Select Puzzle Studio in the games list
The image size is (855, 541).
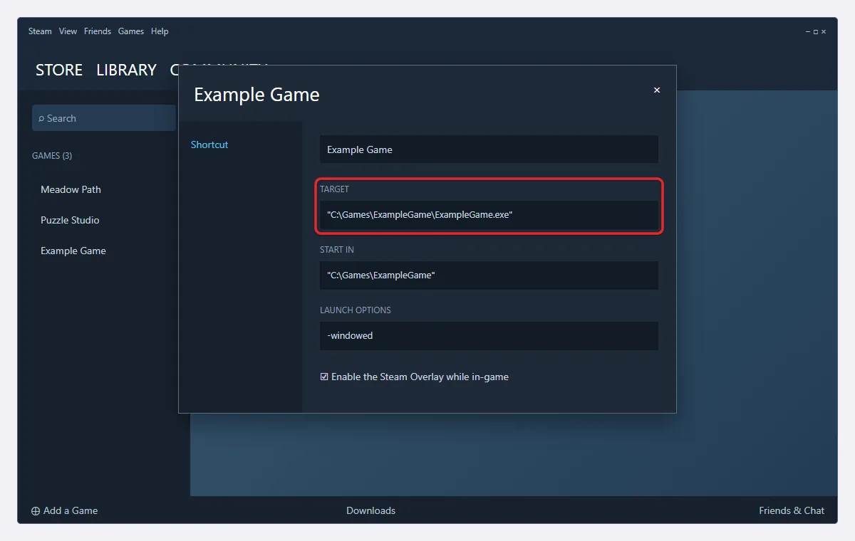pos(70,220)
